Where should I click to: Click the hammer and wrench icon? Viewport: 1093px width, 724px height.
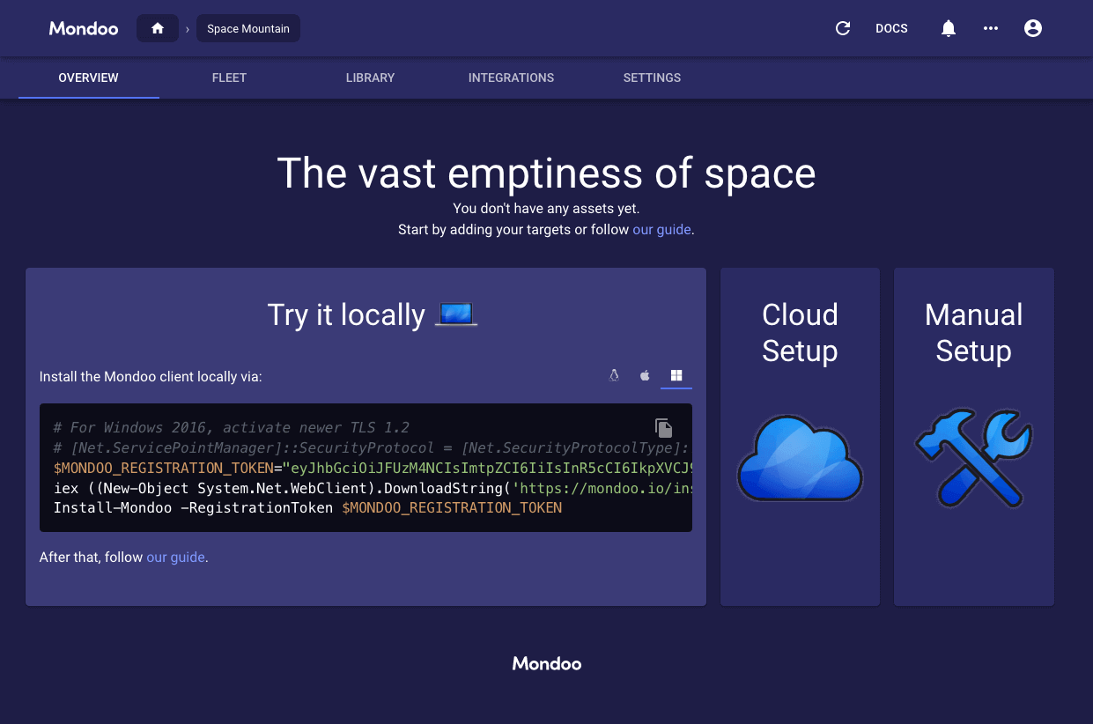[x=973, y=458]
